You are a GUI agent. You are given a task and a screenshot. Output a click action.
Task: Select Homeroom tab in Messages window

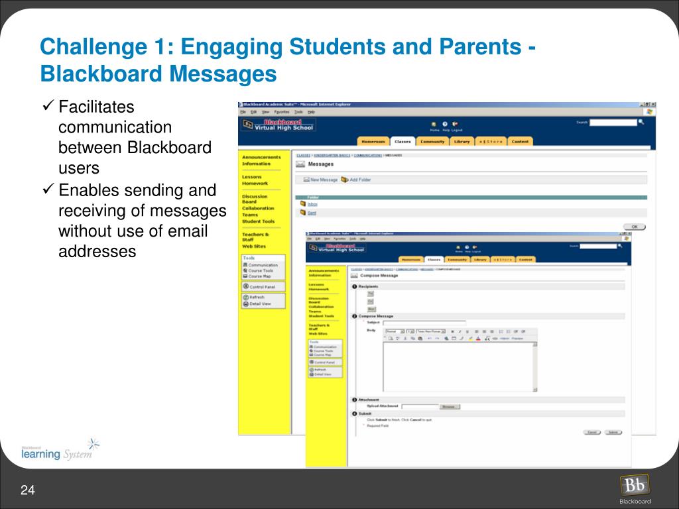point(373,142)
